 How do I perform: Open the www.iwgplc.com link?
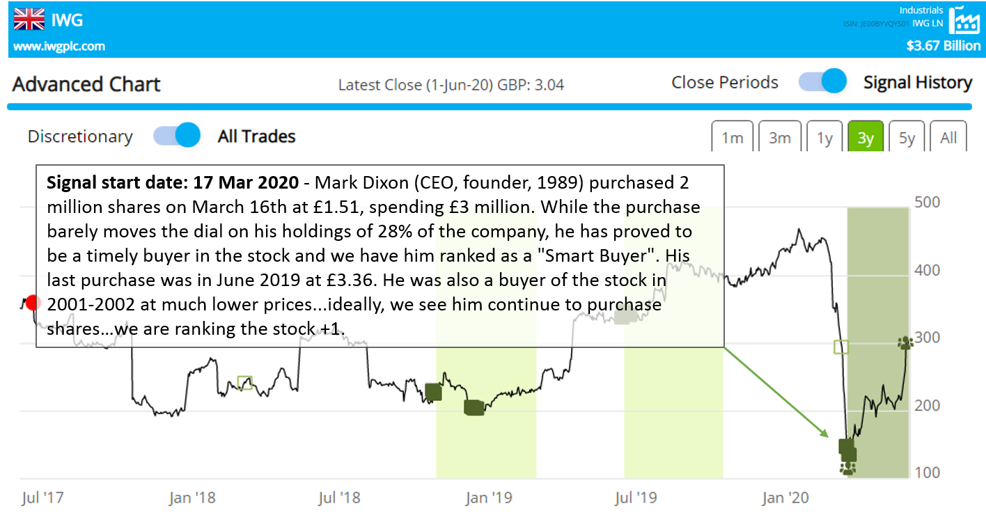pos(59,47)
